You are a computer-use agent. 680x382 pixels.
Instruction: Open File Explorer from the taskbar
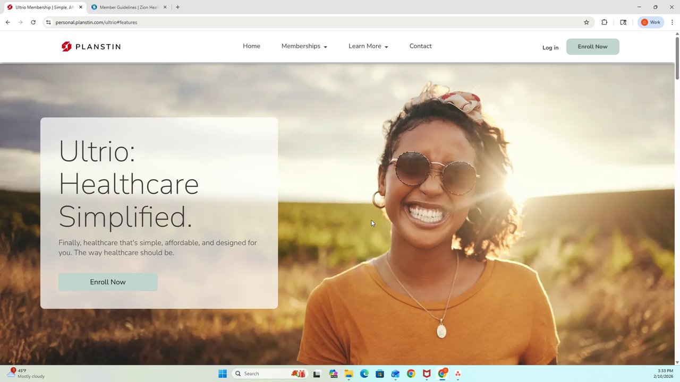point(348,374)
